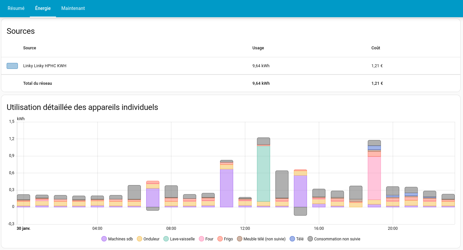Click the 1,21 € cost value for Linky
Screen dimensions: 463x250
377,66
